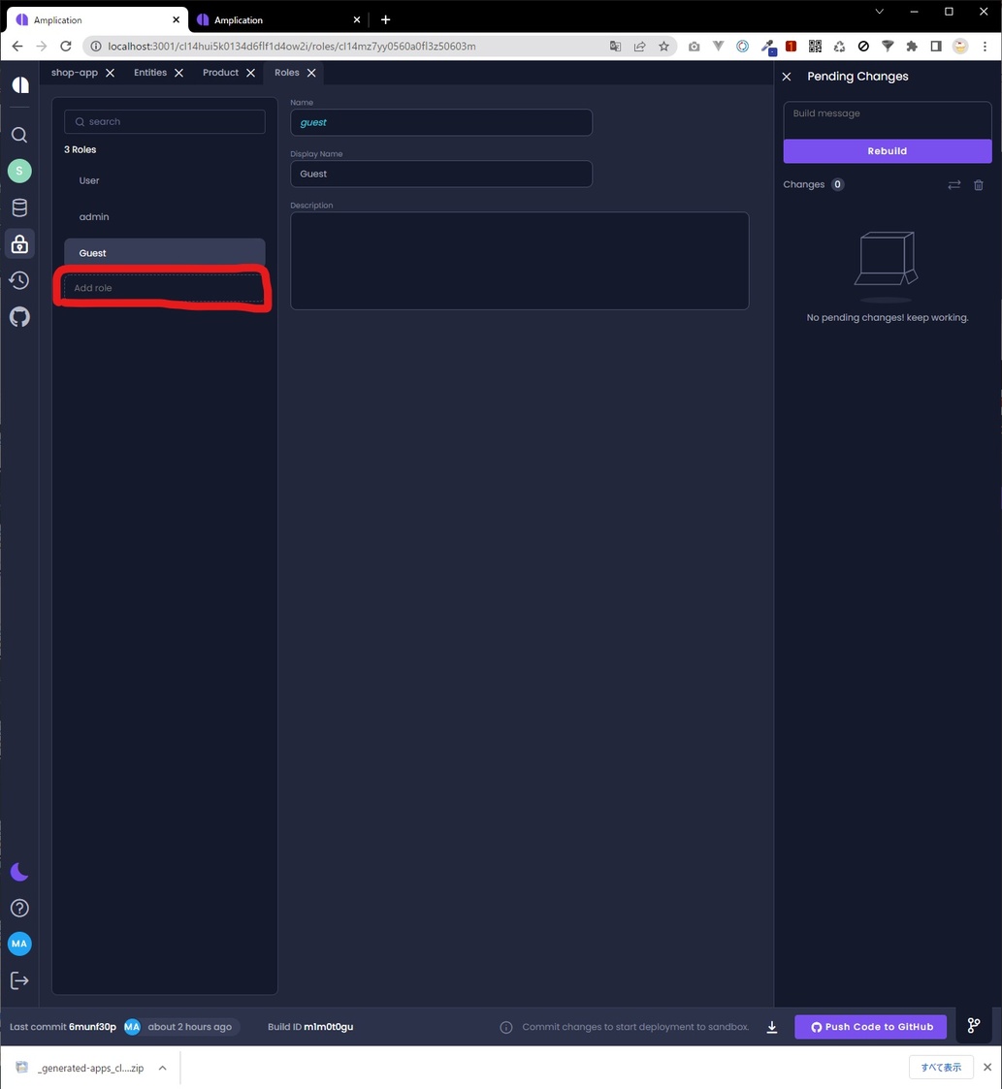This screenshot has width=1002, height=1089.
Task: Click the すべて表示 show all downloads button
Action: pos(941,1068)
